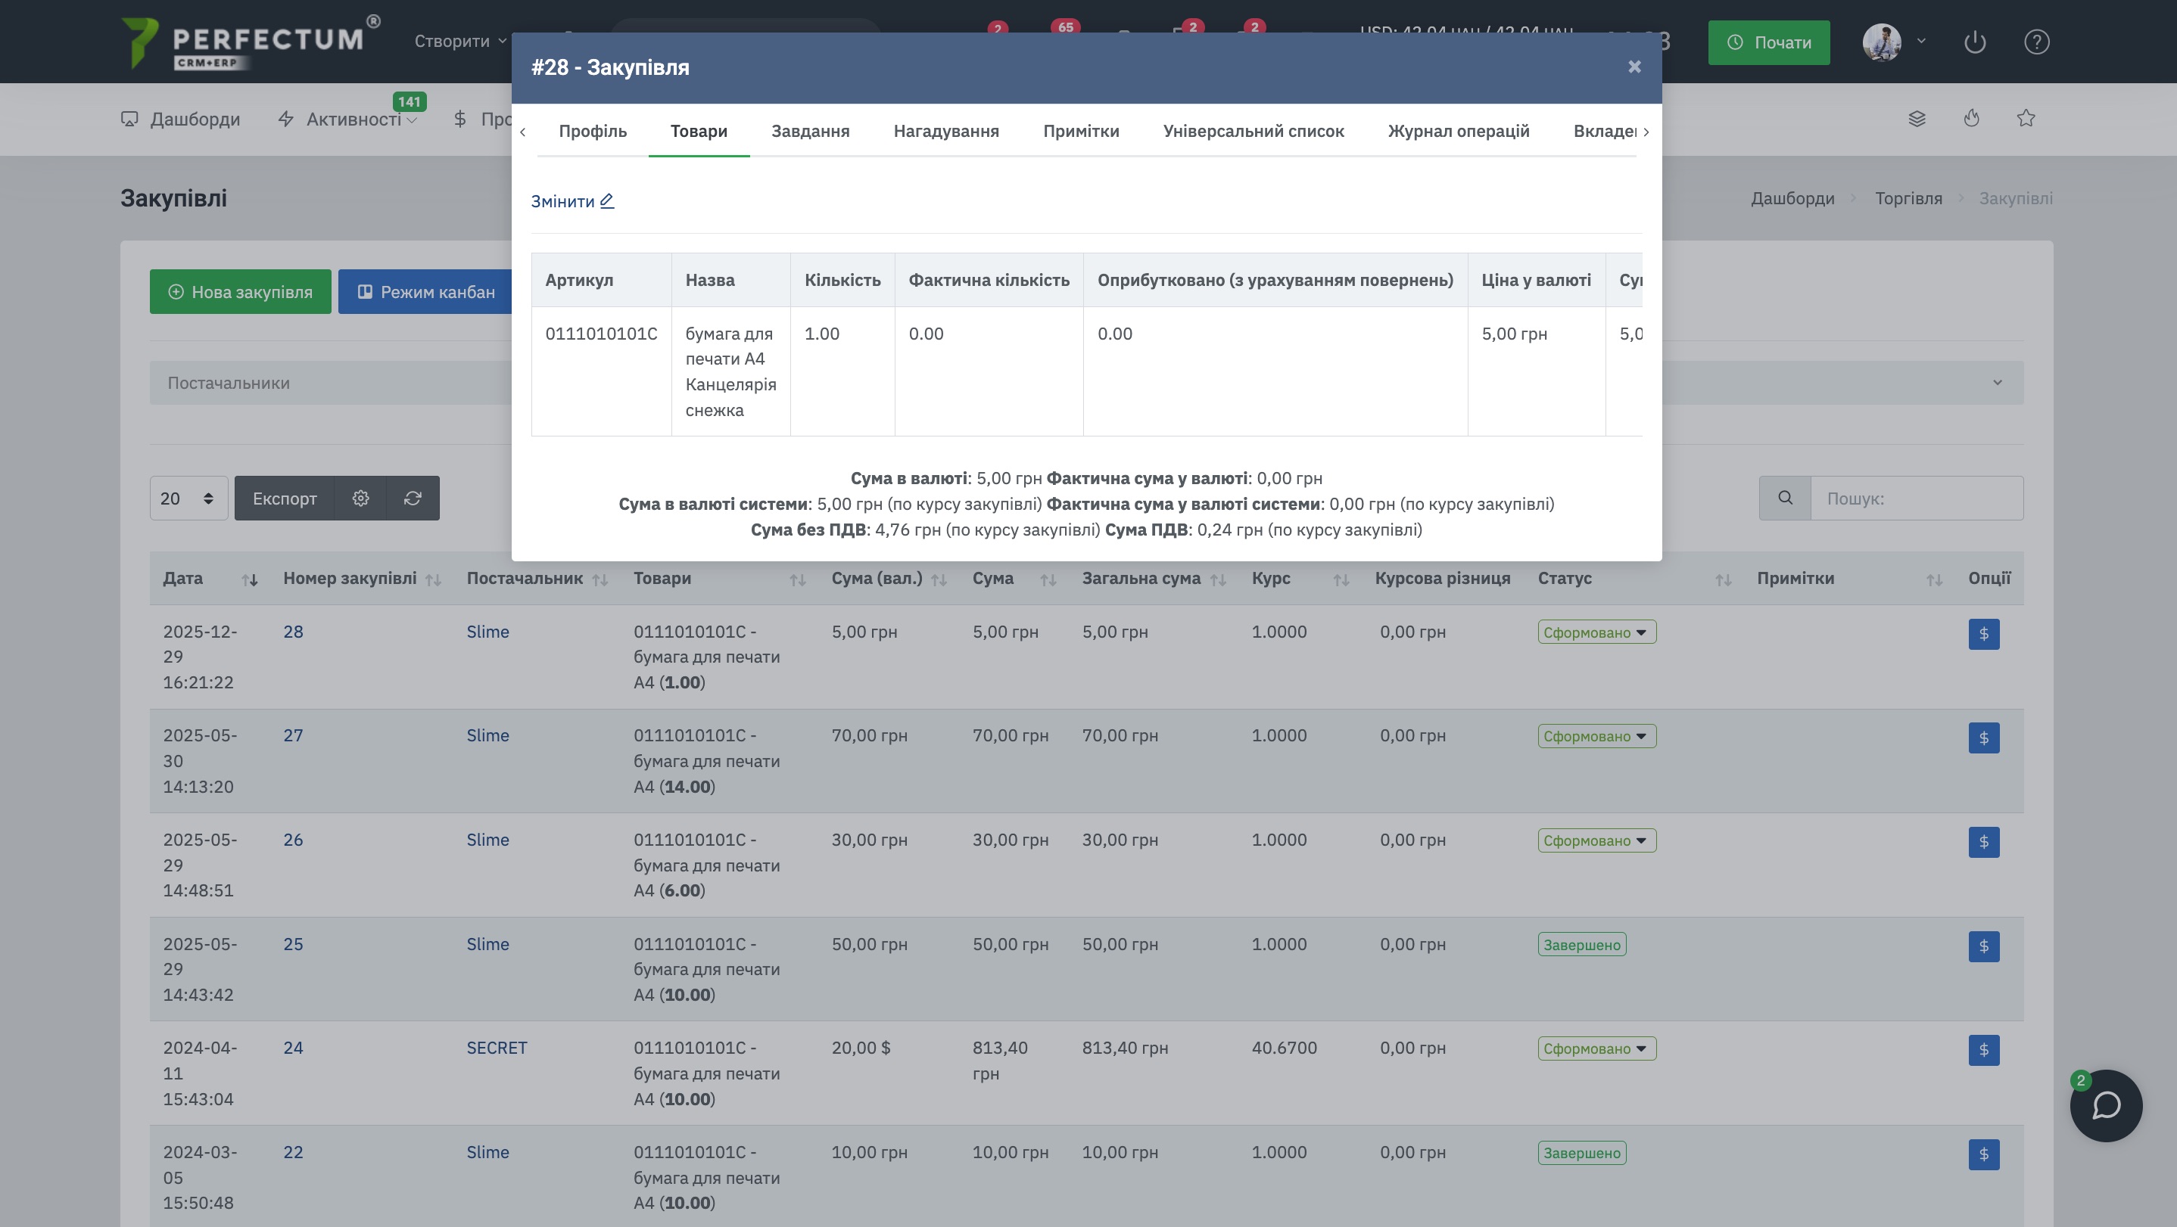Open the help question mark icon
Screen dimensions: 2177x1227
pyautogui.click(x=2036, y=42)
